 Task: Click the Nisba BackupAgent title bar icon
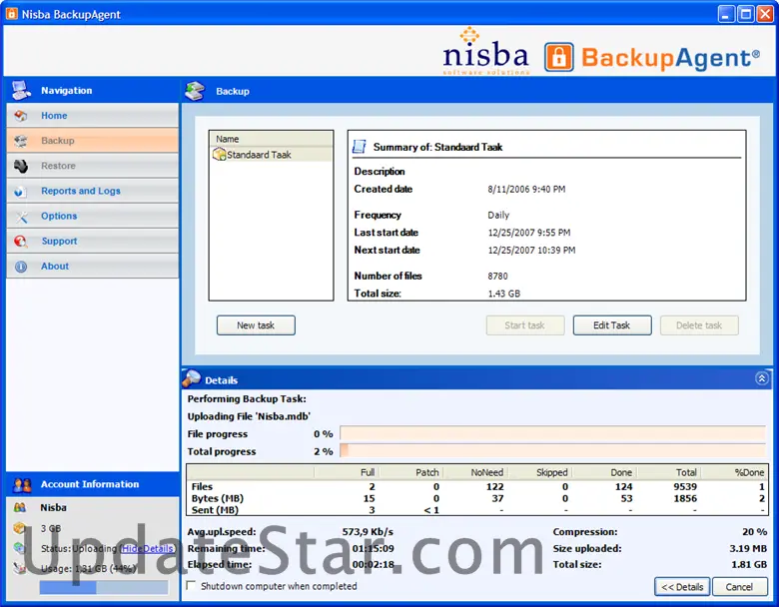11,13
